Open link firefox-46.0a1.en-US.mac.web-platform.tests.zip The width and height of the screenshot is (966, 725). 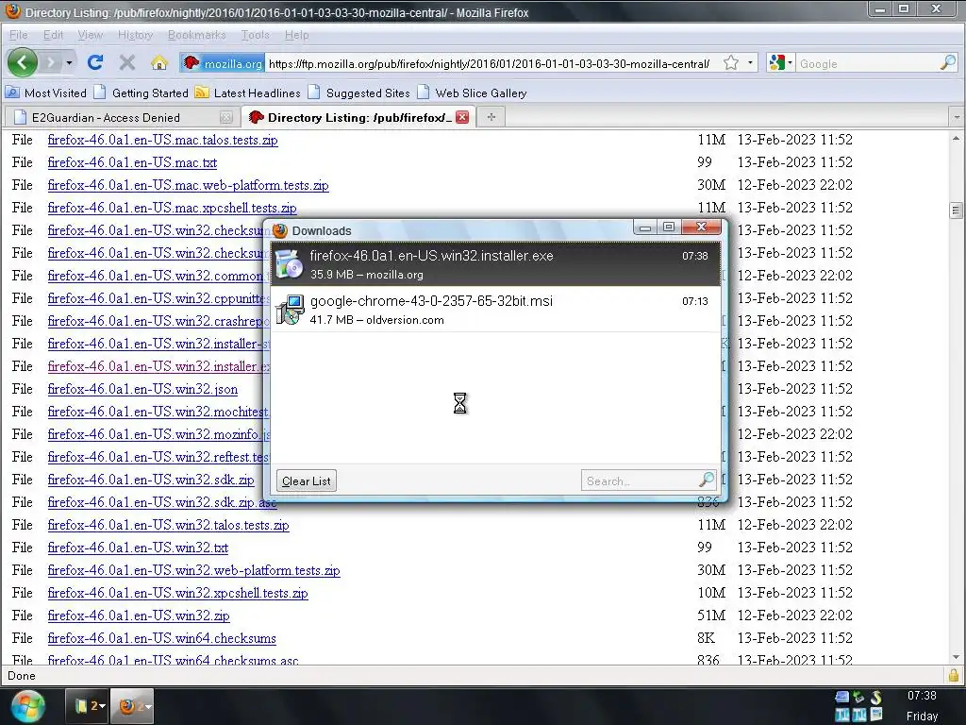click(x=188, y=186)
